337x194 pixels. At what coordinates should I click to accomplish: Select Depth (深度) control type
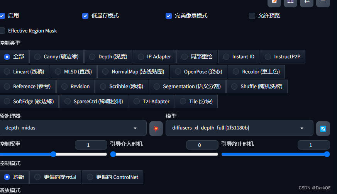pos(108,56)
